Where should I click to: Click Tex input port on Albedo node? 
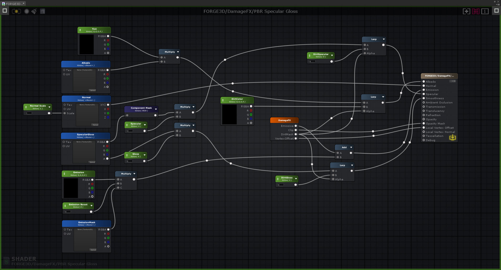(x=64, y=70)
